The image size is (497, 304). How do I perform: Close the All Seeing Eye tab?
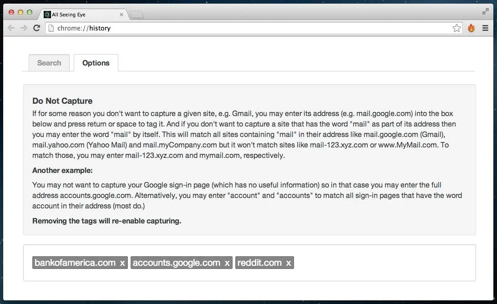point(122,15)
